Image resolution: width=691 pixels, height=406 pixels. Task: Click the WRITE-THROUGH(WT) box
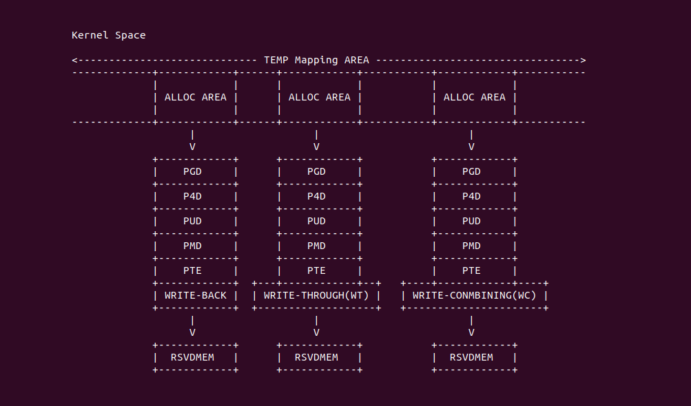[x=316, y=295]
